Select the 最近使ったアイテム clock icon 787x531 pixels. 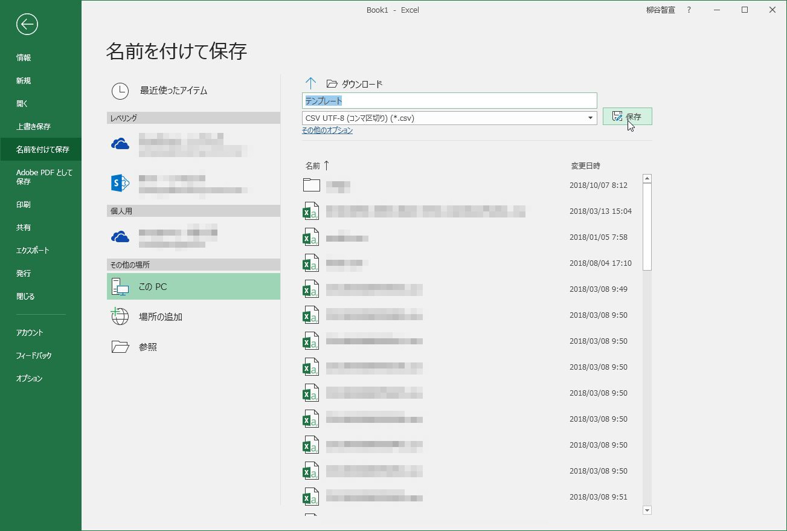point(120,91)
